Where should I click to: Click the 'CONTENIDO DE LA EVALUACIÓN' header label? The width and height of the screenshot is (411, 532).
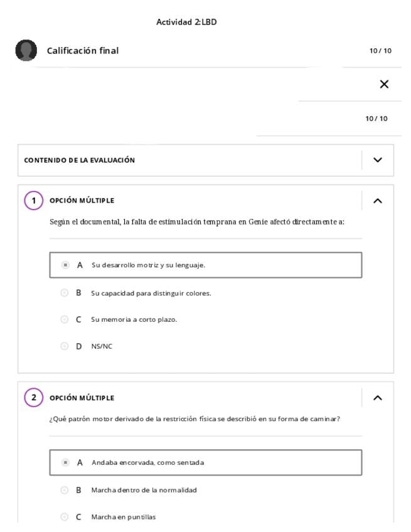(79, 161)
